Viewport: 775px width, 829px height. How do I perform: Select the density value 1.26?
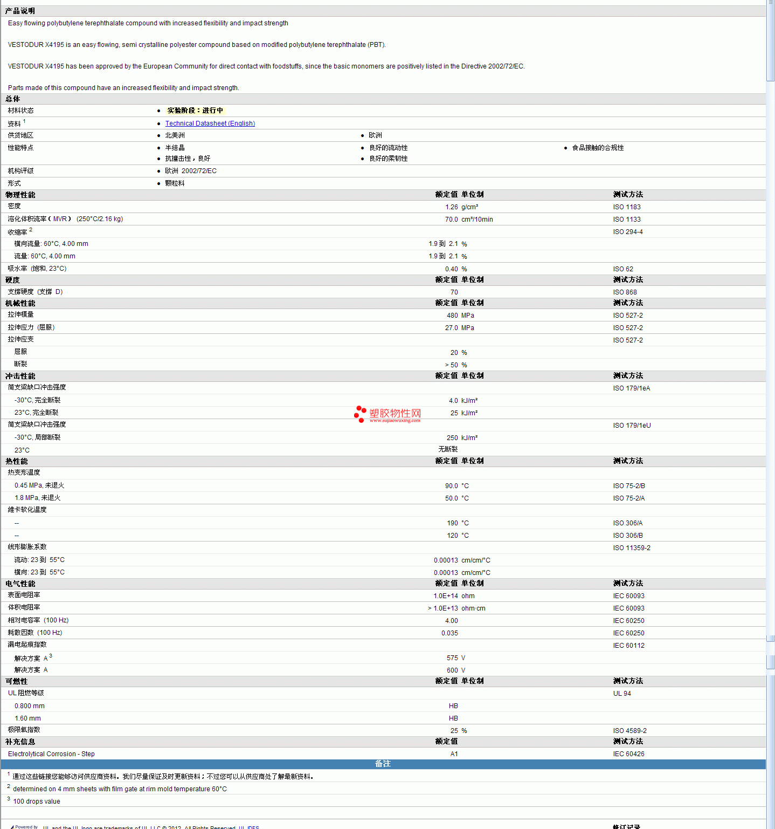click(452, 207)
